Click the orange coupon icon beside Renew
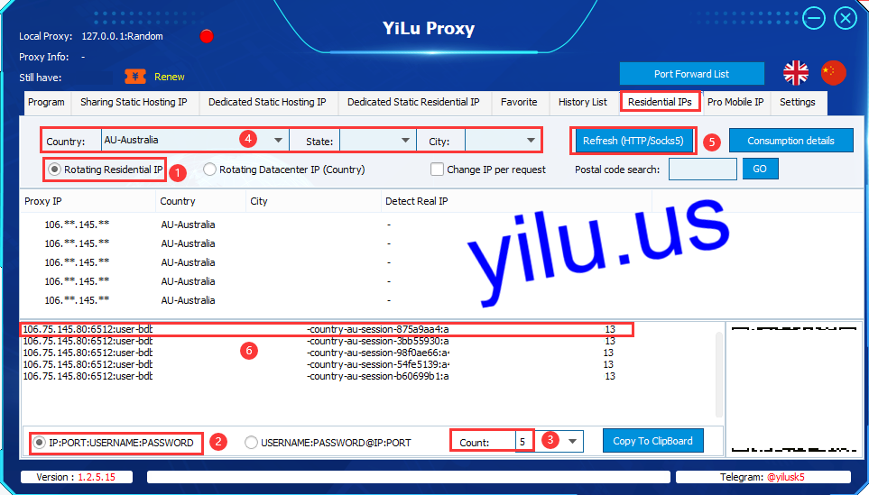Viewport: 869px width, 495px height. click(x=134, y=77)
